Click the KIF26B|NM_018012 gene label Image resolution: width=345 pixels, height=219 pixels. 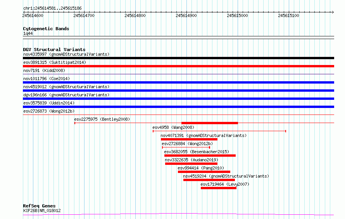pos(42,210)
